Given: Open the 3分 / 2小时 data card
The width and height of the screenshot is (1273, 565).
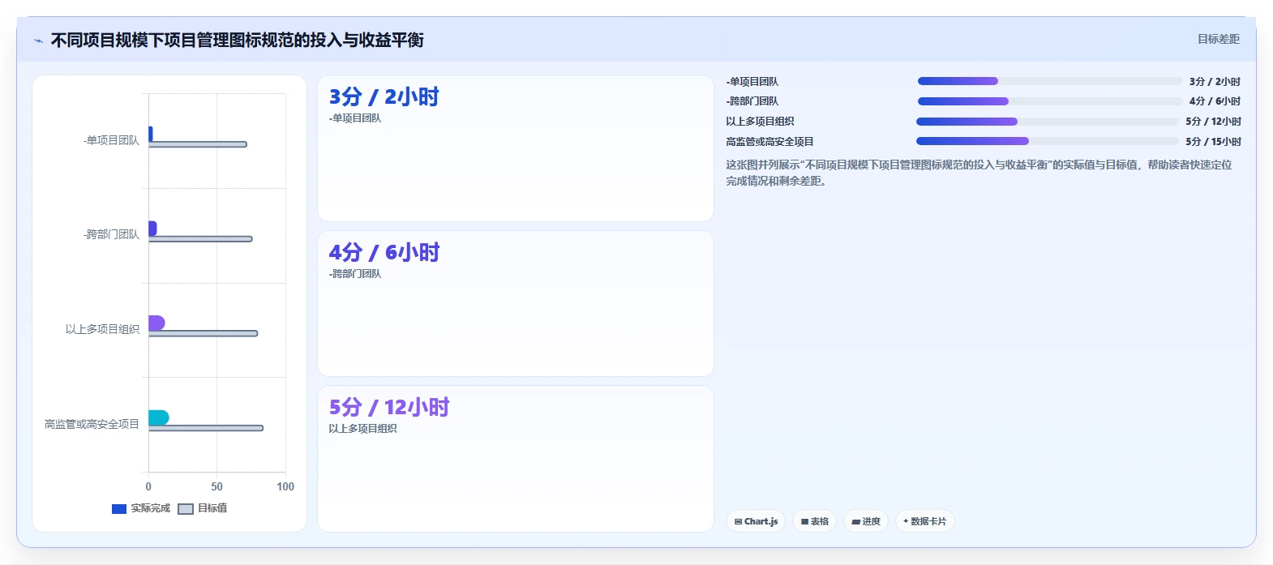Looking at the screenshot, I should click(516, 148).
